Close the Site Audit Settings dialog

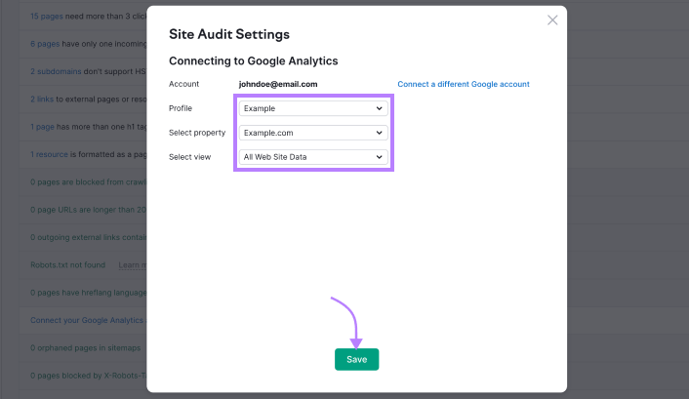[x=552, y=20]
